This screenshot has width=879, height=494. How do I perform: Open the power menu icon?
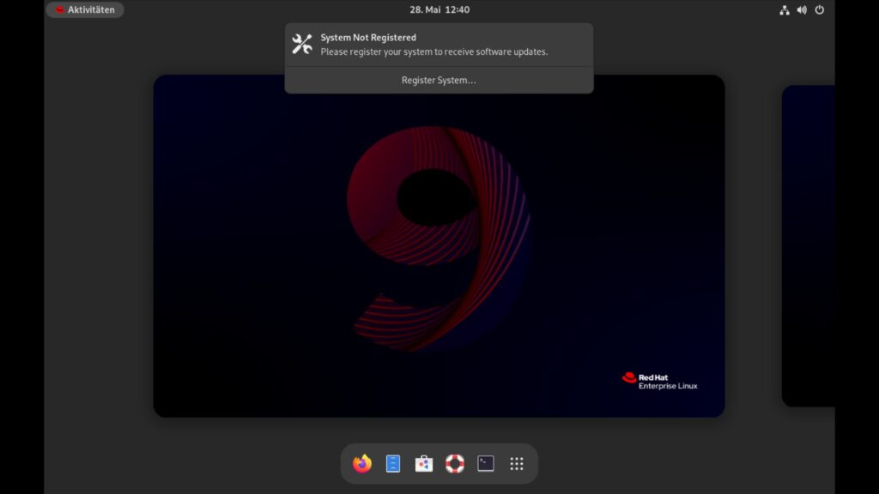tap(820, 9)
